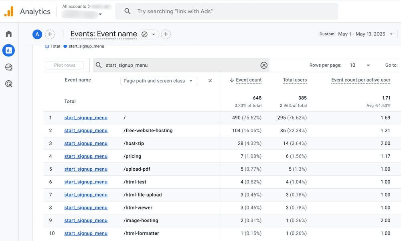Expand the Page path and screen class dropdown
The width and height of the screenshot is (401, 241).
158,81
